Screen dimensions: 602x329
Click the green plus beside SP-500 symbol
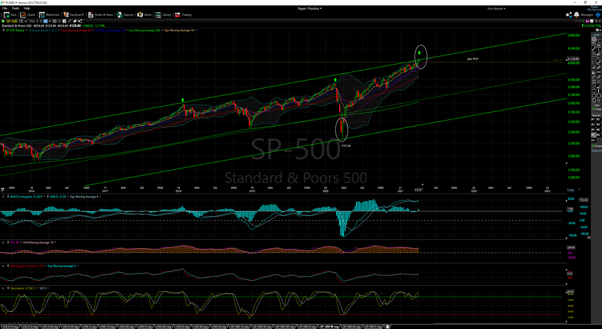3,21
